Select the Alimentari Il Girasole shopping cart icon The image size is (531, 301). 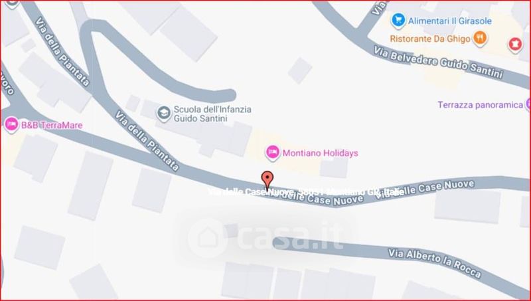click(398, 20)
